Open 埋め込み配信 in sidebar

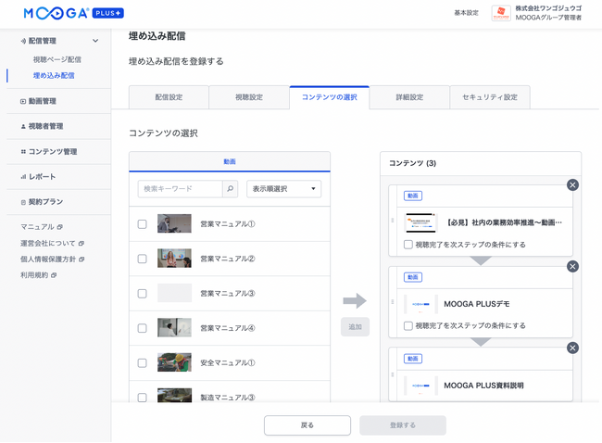(x=54, y=76)
